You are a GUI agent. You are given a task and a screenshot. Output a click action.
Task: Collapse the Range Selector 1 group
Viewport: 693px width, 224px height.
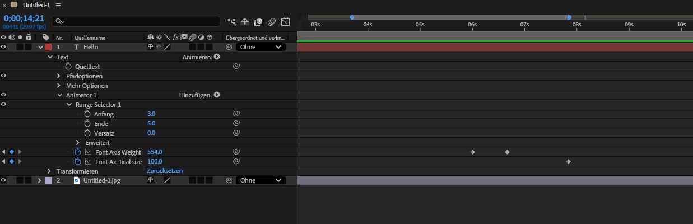69,104
